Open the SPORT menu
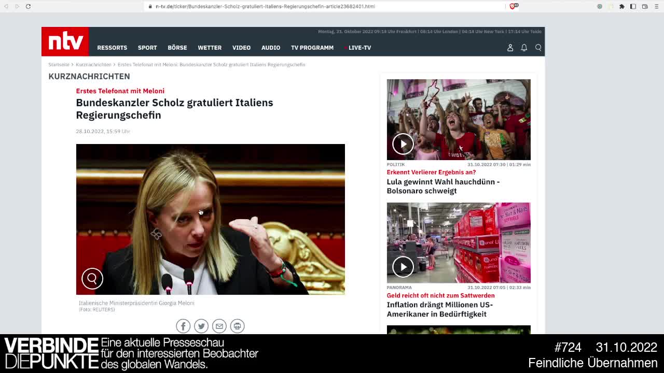The height and width of the screenshot is (373, 664). [147, 48]
